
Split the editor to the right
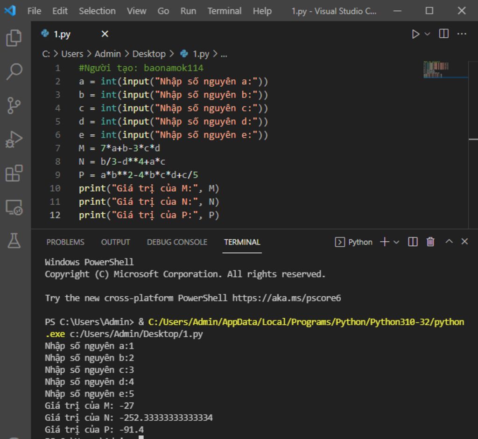(x=443, y=34)
